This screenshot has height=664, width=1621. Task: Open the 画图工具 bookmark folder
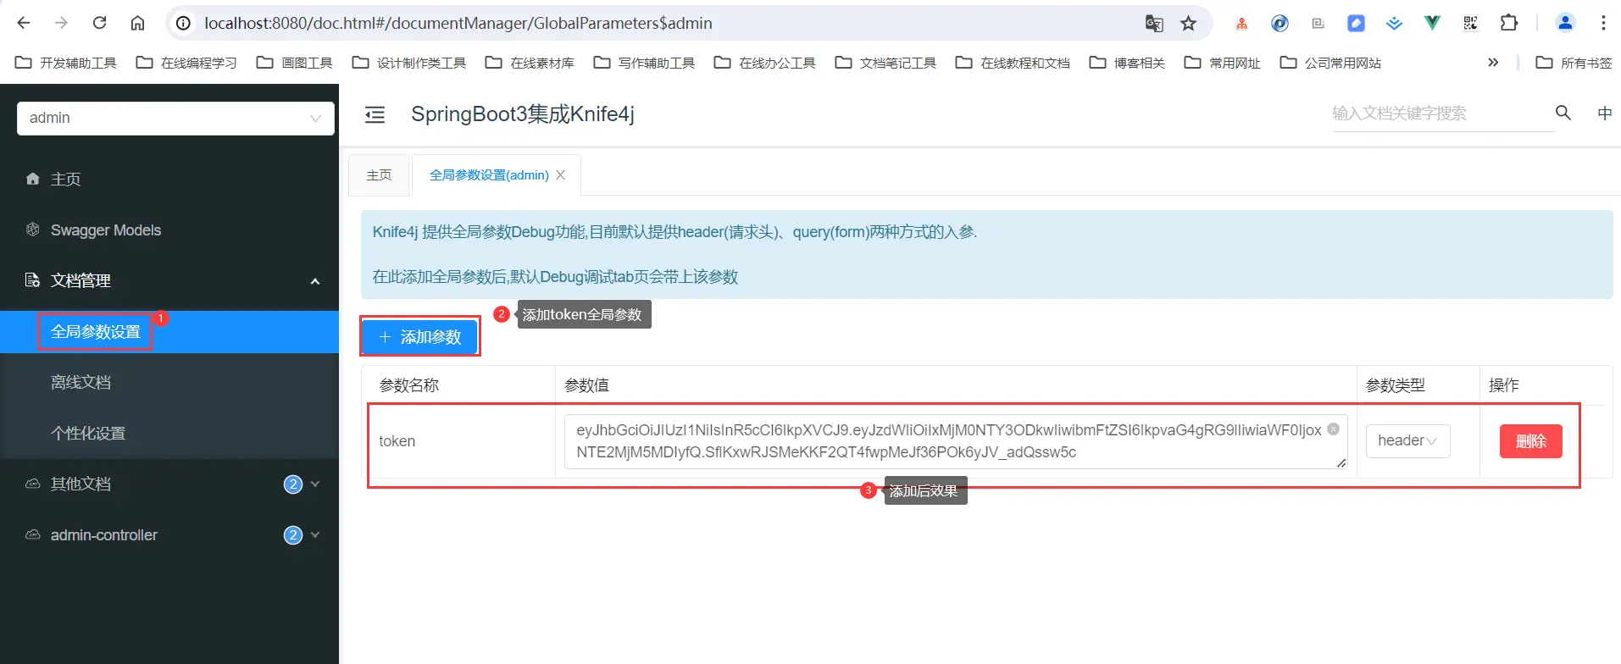point(295,63)
